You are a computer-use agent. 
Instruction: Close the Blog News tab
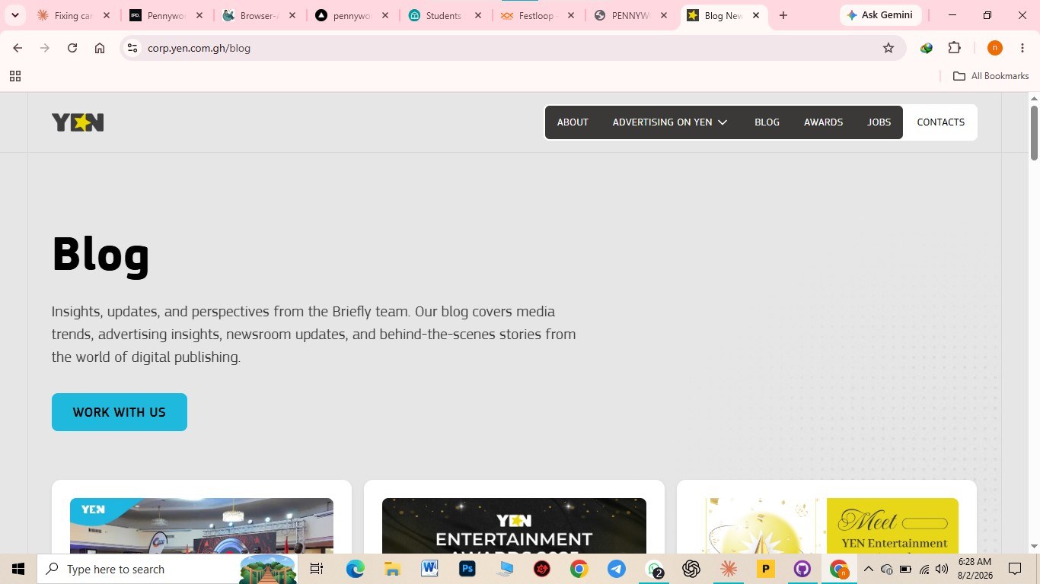(756, 15)
